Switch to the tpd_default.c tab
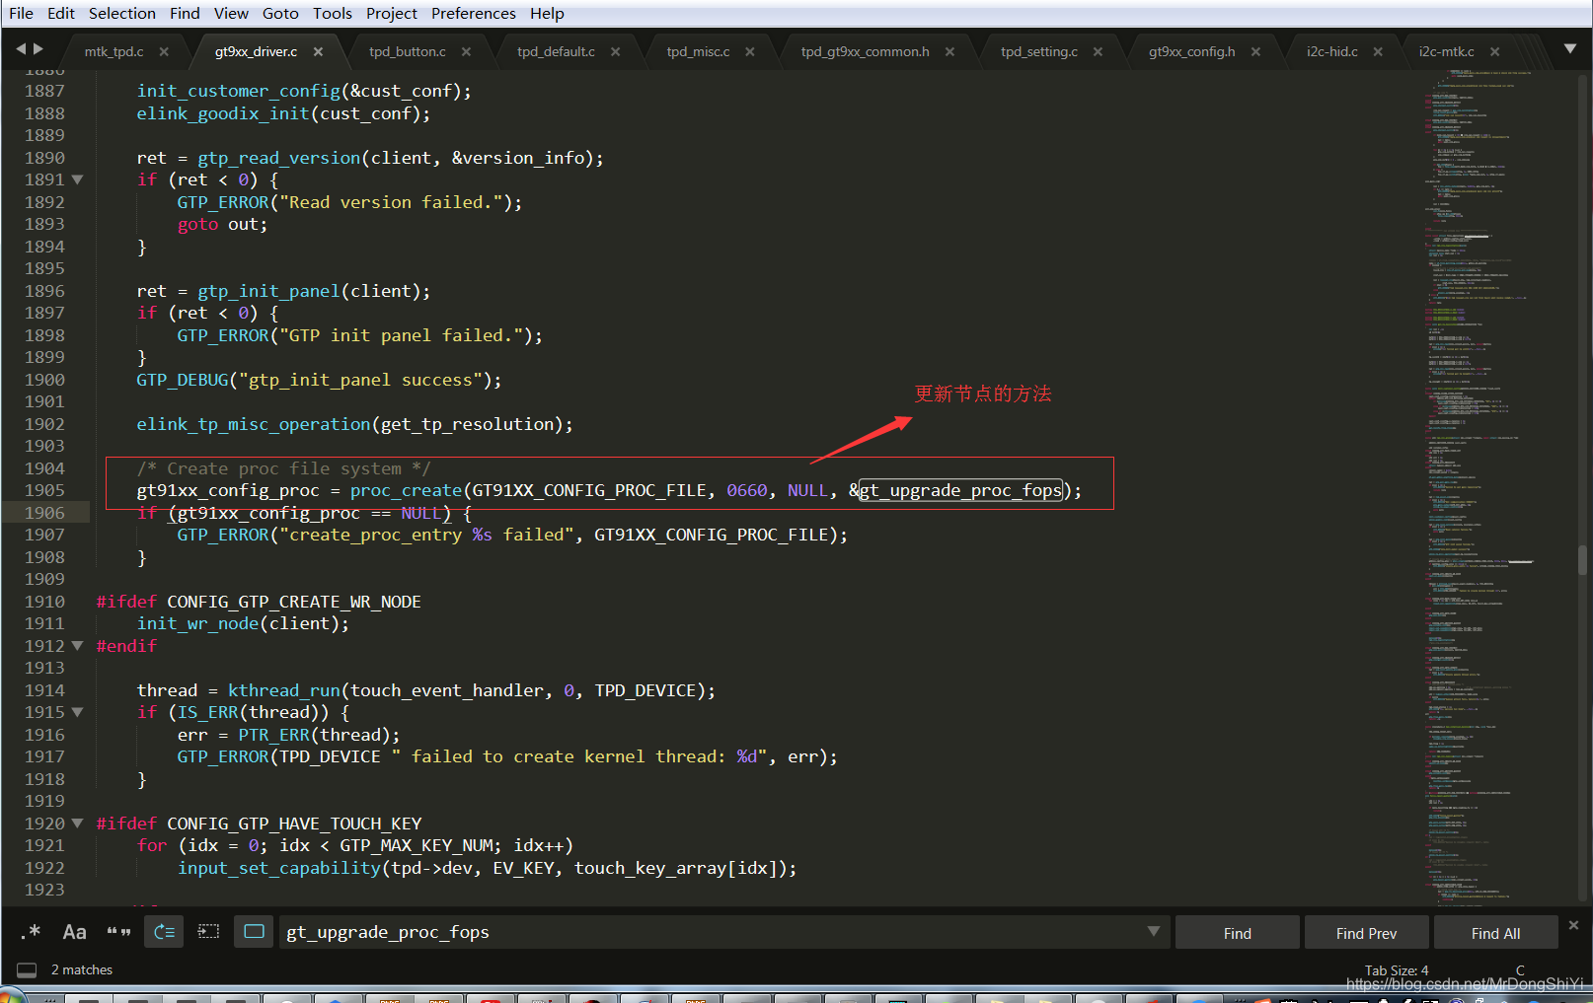Viewport: 1593px width, 1003px height. [x=556, y=51]
